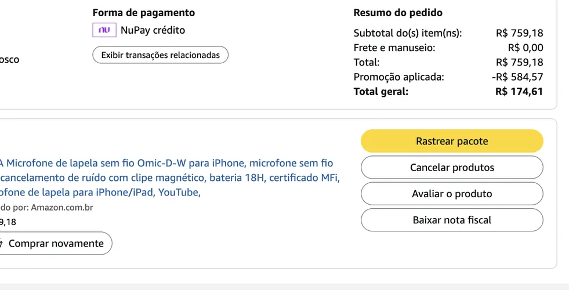Image resolution: width=569 pixels, height=290 pixels.
Task: Click the Amazon.com.br seller text
Action: 61,208
